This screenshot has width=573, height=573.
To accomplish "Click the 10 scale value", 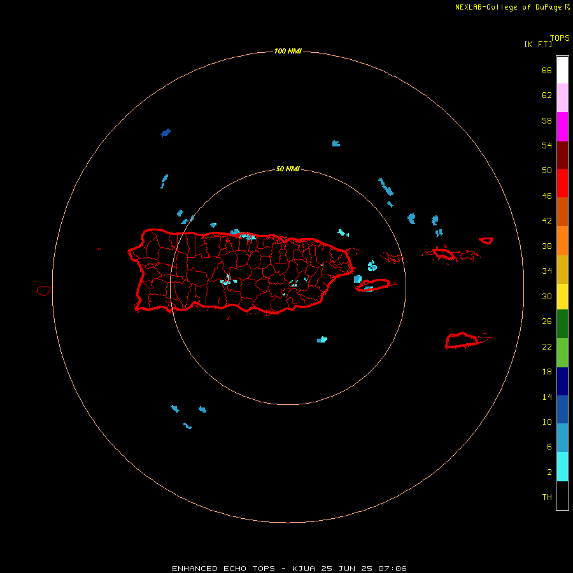I will [547, 421].
